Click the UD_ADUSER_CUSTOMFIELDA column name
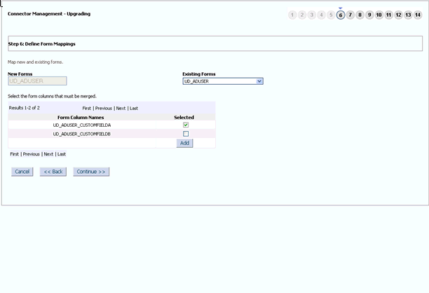 [82, 125]
